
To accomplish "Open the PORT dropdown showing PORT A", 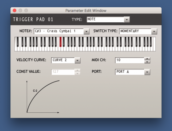I will point(133,72).
